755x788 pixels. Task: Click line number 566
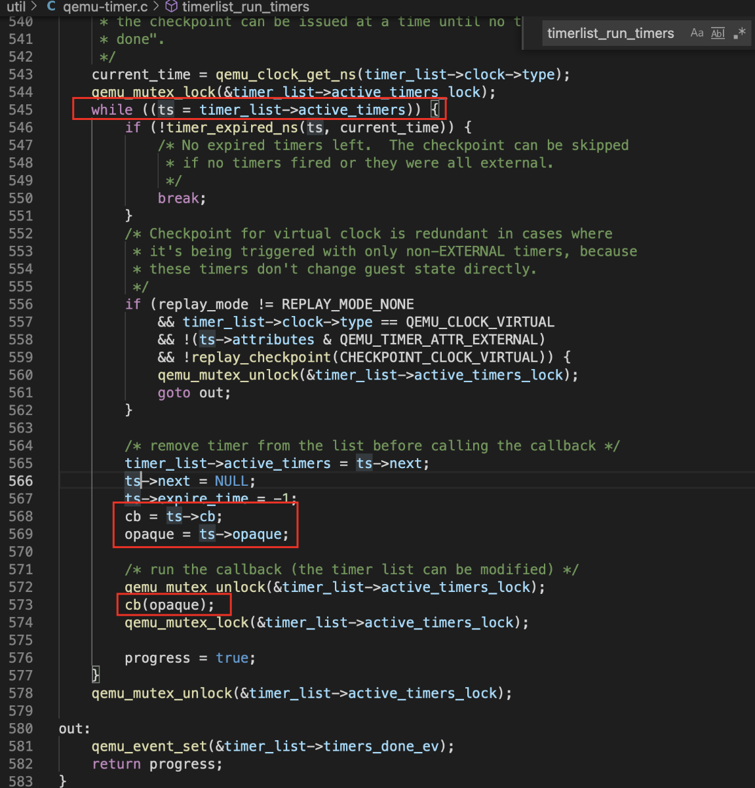[x=20, y=481]
